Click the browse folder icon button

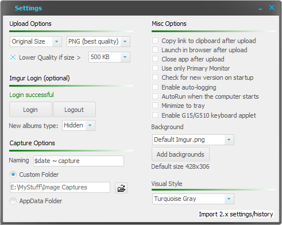tap(121, 188)
